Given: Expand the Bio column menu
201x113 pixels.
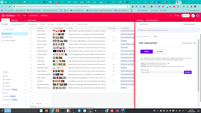Looking at the screenshot, I should tap(106, 28).
